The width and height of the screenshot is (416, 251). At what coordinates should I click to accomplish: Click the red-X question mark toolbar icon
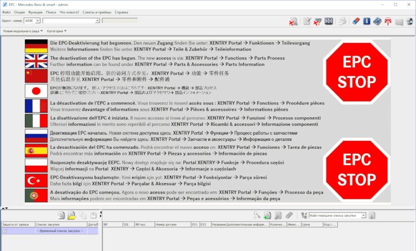[x=317, y=21]
